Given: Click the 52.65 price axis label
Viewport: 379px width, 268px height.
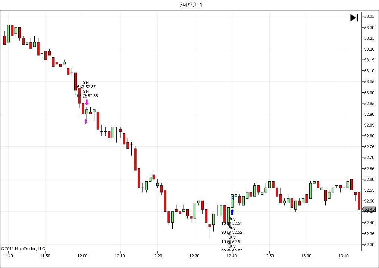Looking at the screenshot, I should click(x=369, y=168).
